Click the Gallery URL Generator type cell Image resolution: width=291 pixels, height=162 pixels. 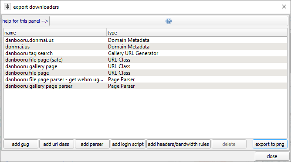133,53
